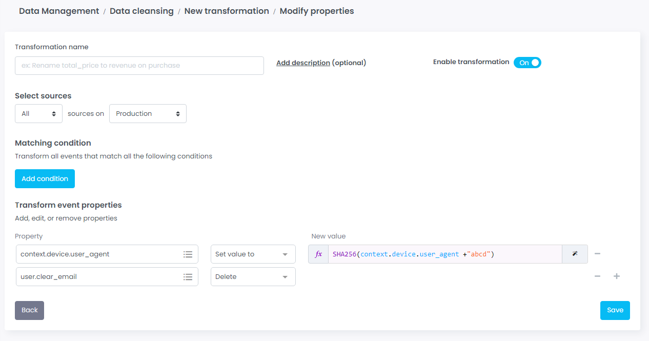Click the Add condition button
The height and width of the screenshot is (341, 649).
pyautogui.click(x=45, y=179)
